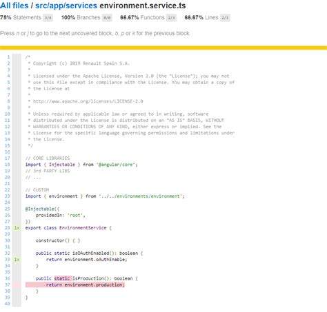
Task: Click the uncovered red marker for line 37
Action: pyautogui.click(x=17, y=285)
